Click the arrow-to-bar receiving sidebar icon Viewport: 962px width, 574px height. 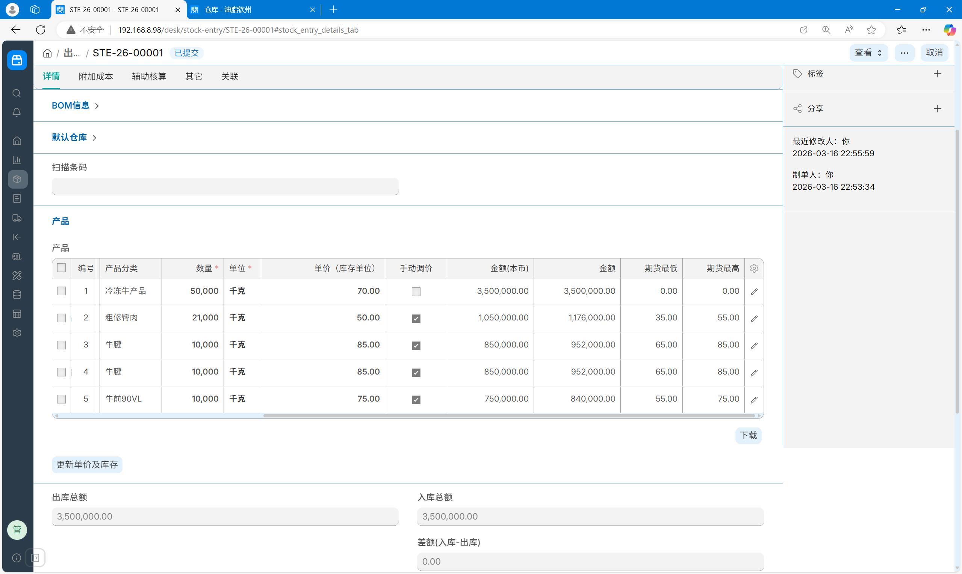click(x=17, y=237)
